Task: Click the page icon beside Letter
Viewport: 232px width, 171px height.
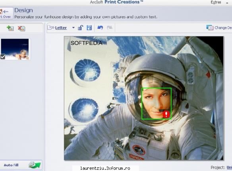Action: [x=50, y=28]
